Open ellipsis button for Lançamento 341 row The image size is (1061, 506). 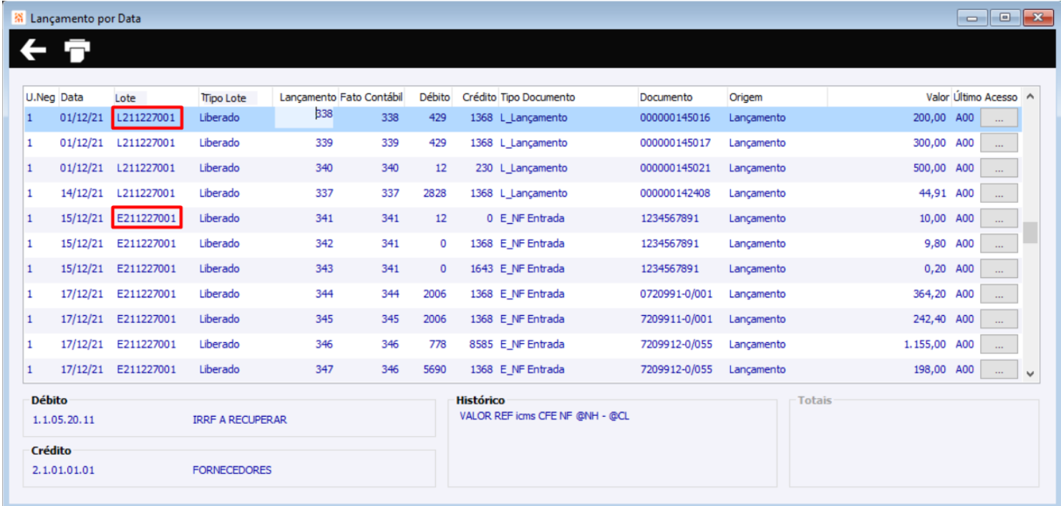(x=998, y=219)
